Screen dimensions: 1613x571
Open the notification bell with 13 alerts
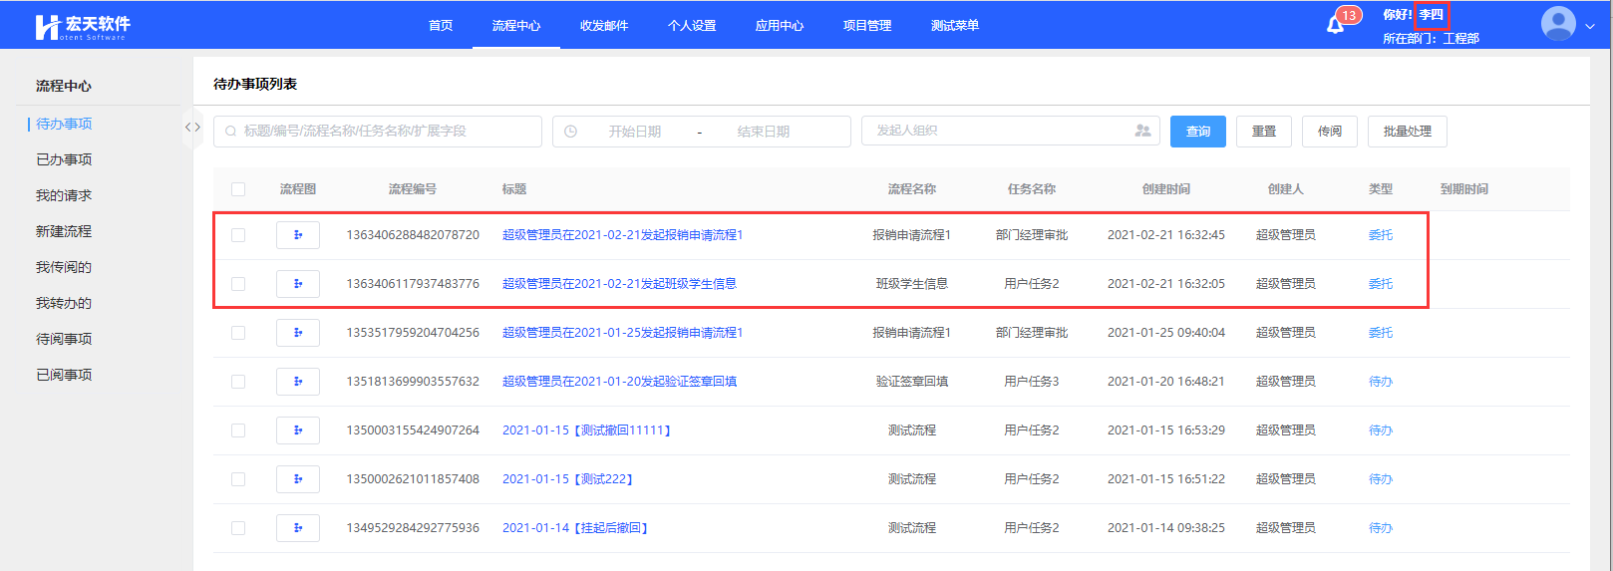(x=1336, y=24)
